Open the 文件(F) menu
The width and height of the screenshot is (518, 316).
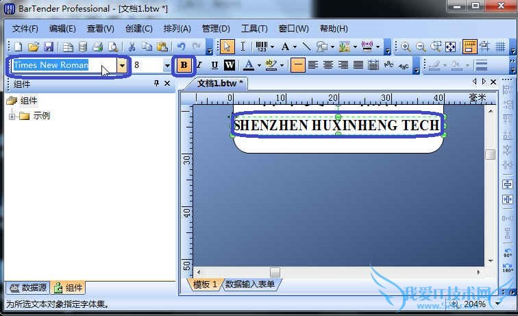pyautogui.click(x=25, y=29)
